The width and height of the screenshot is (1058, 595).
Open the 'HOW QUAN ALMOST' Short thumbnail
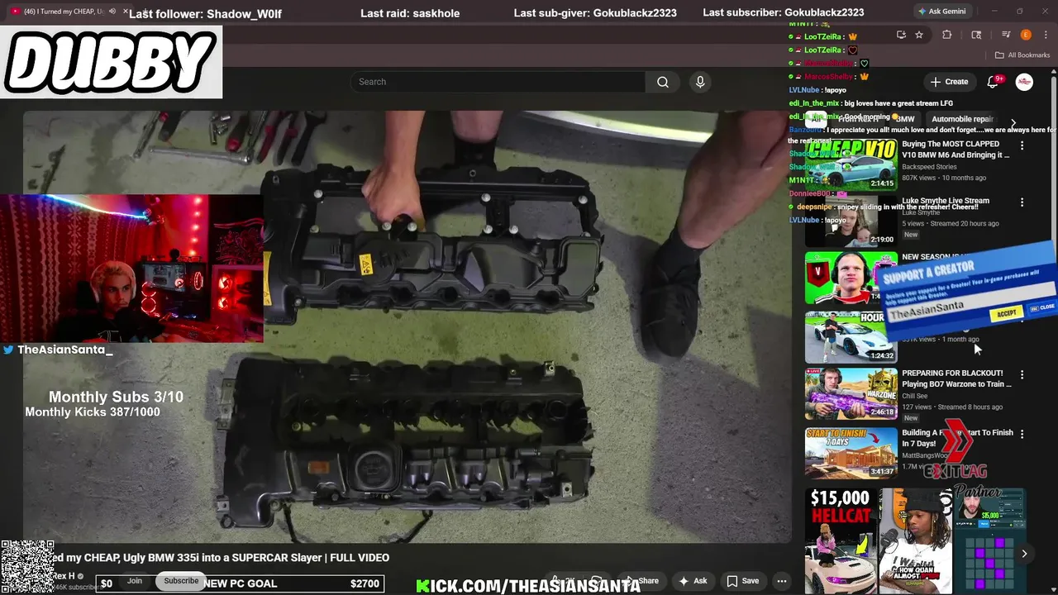click(915, 541)
